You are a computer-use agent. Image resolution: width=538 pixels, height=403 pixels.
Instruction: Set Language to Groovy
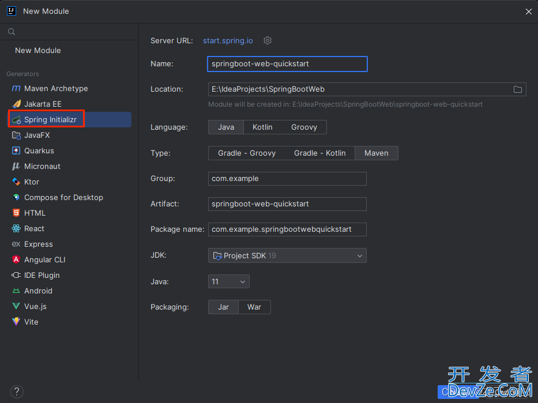pyautogui.click(x=304, y=127)
